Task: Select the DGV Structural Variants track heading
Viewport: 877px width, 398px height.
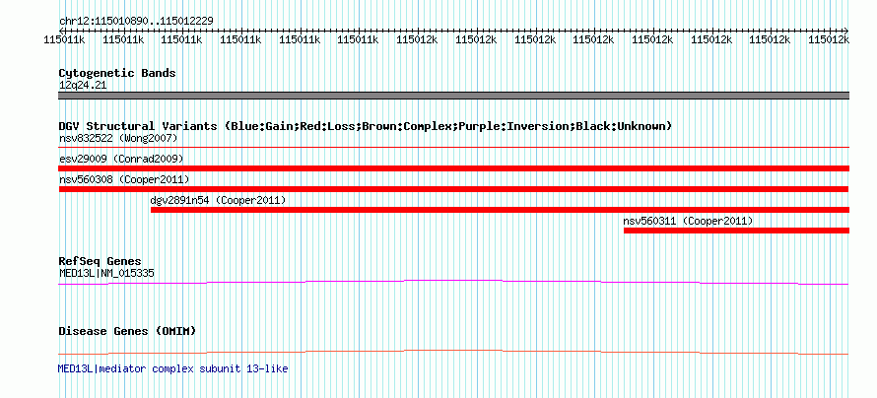Action: [365, 126]
